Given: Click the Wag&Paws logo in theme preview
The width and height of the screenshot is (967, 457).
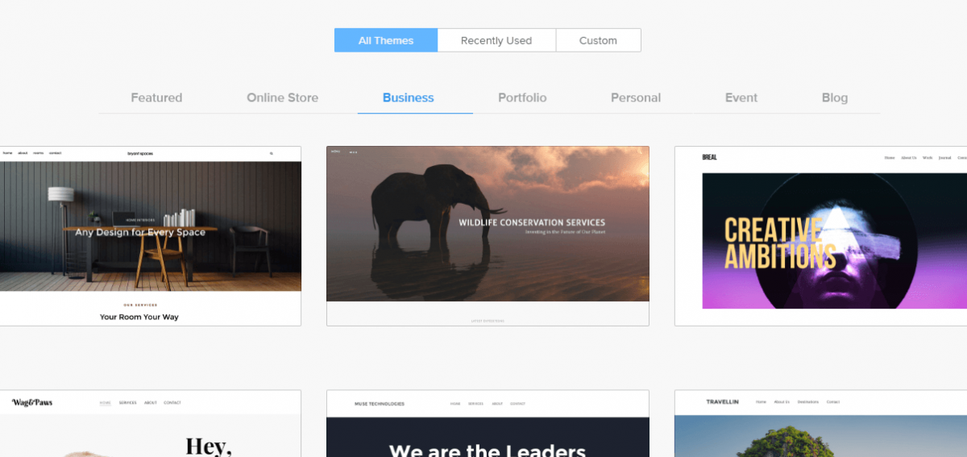Looking at the screenshot, I should coord(32,402).
